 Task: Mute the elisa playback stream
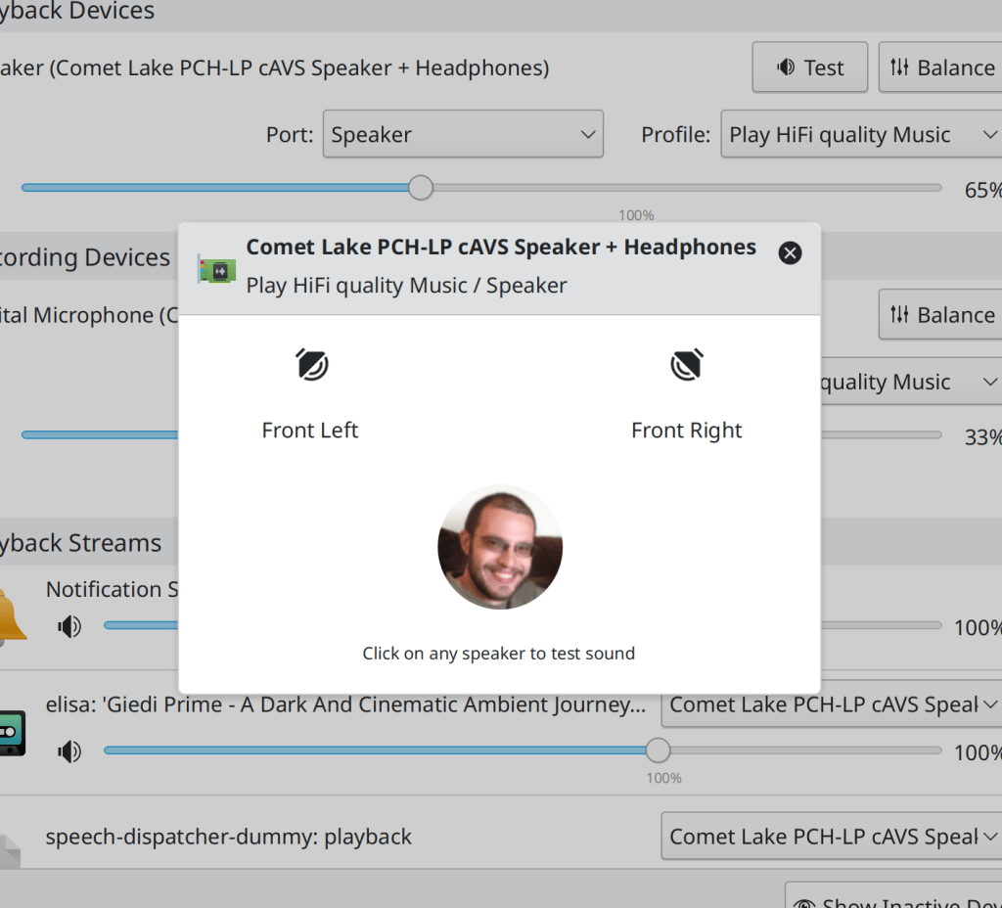tap(69, 751)
